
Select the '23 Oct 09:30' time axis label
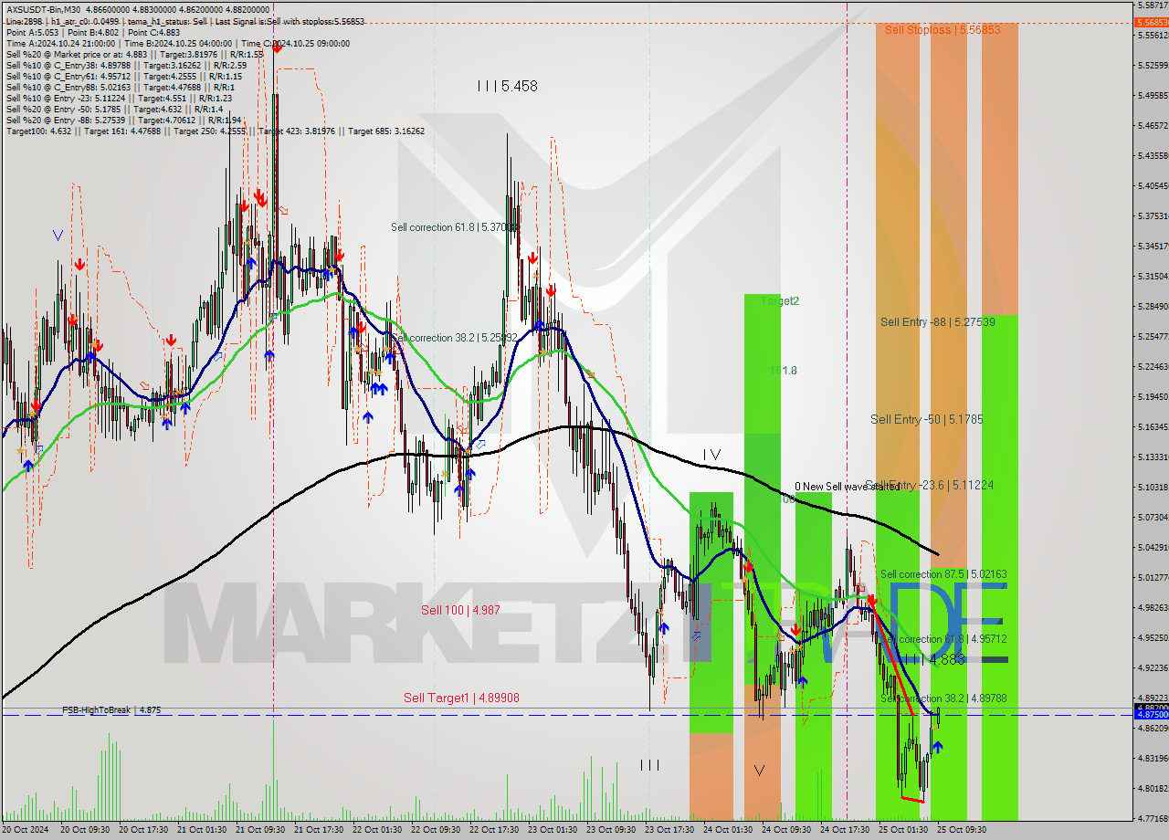tap(613, 830)
